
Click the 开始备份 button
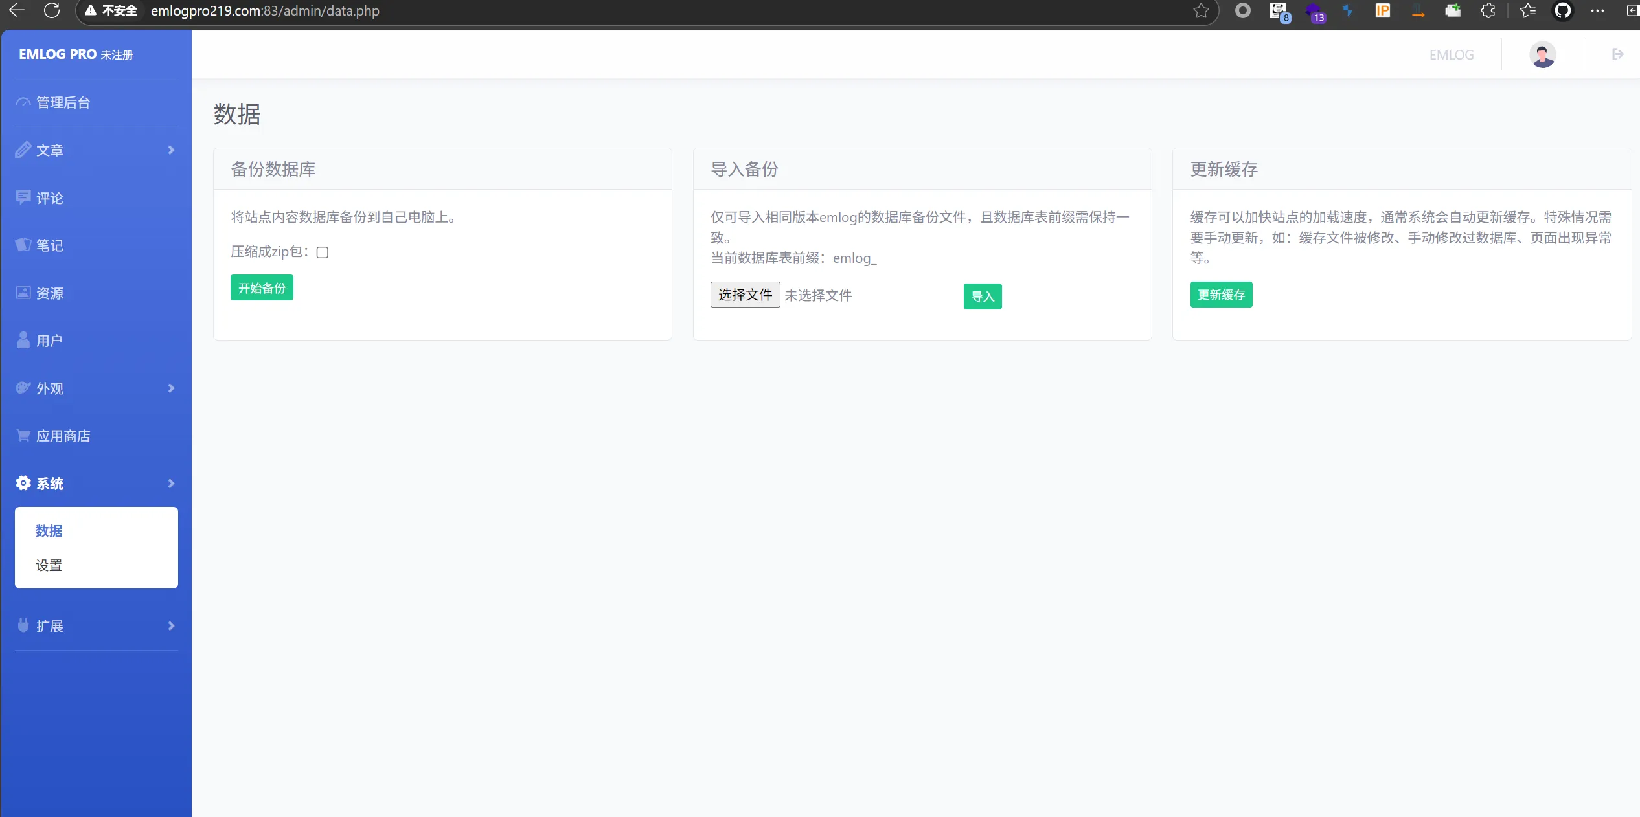262,288
